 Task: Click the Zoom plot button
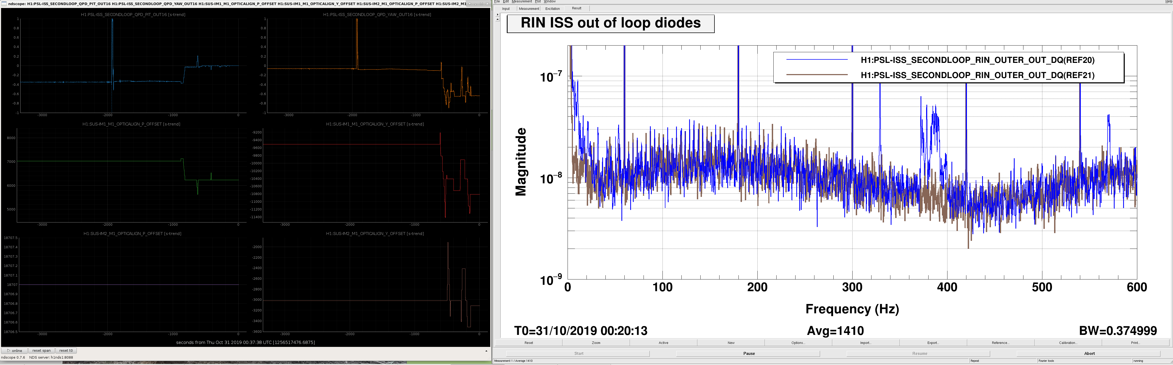(596, 343)
